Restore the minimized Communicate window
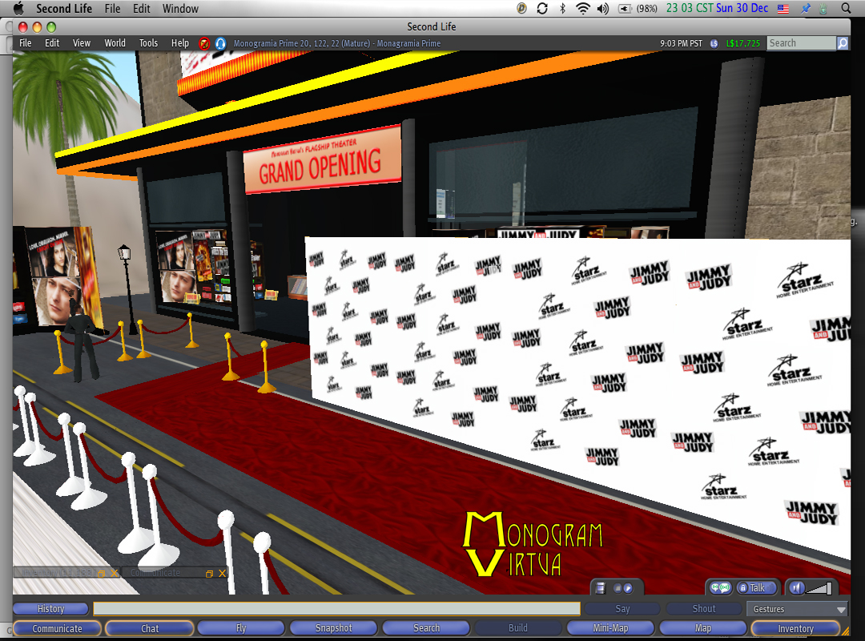865x641 pixels. (209, 574)
